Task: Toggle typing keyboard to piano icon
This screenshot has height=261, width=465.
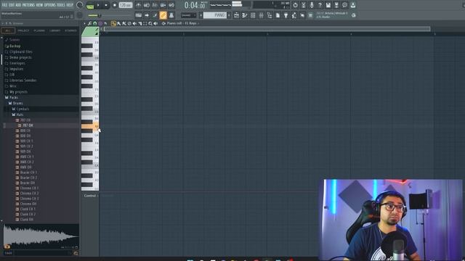Action: pos(139,15)
